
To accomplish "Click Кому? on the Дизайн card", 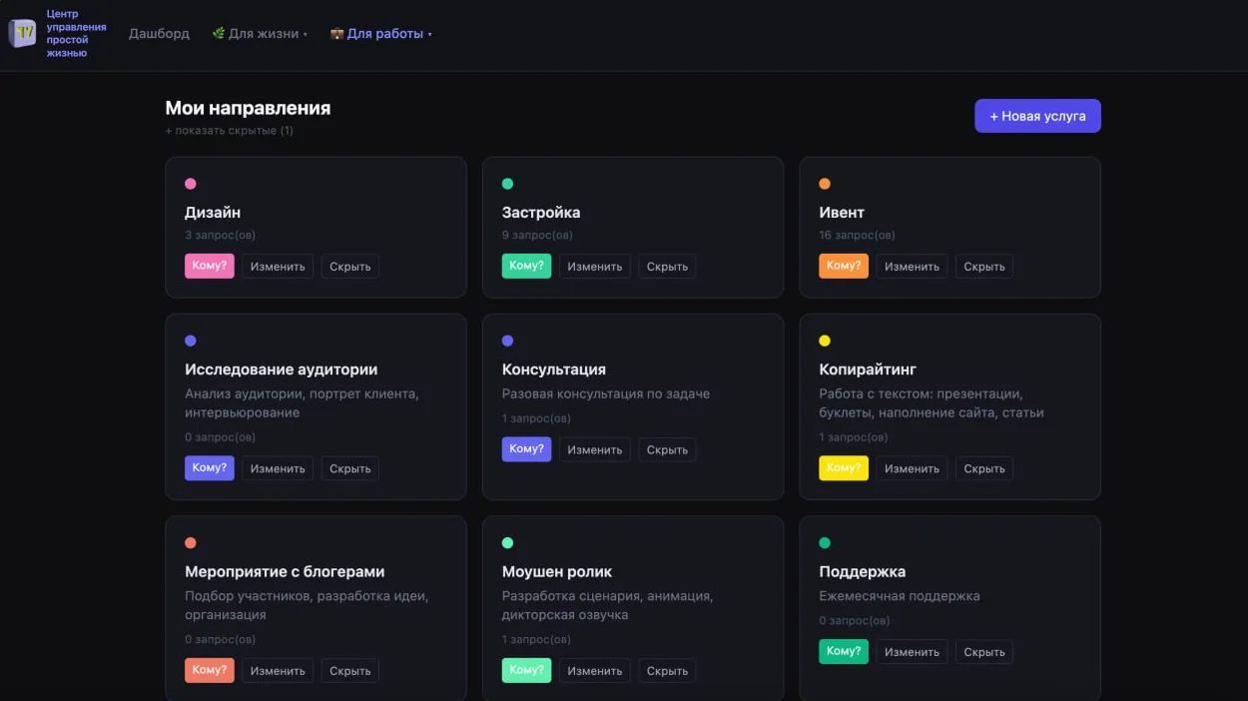I will point(210,266).
